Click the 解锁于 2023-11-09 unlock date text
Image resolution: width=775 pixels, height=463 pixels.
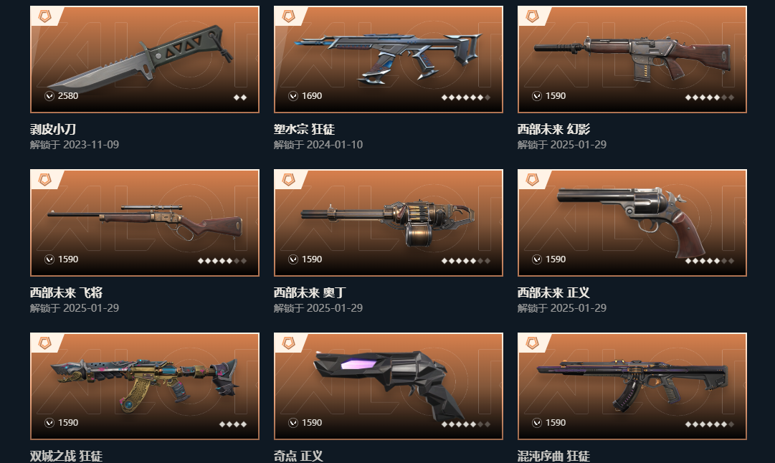tap(74, 145)
